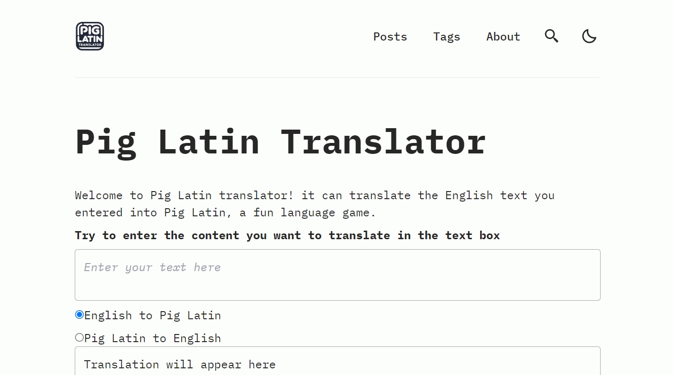Click the English to Pig Latin label text
The height and width of the screenshot is (375, 673).
pos(152,314)
